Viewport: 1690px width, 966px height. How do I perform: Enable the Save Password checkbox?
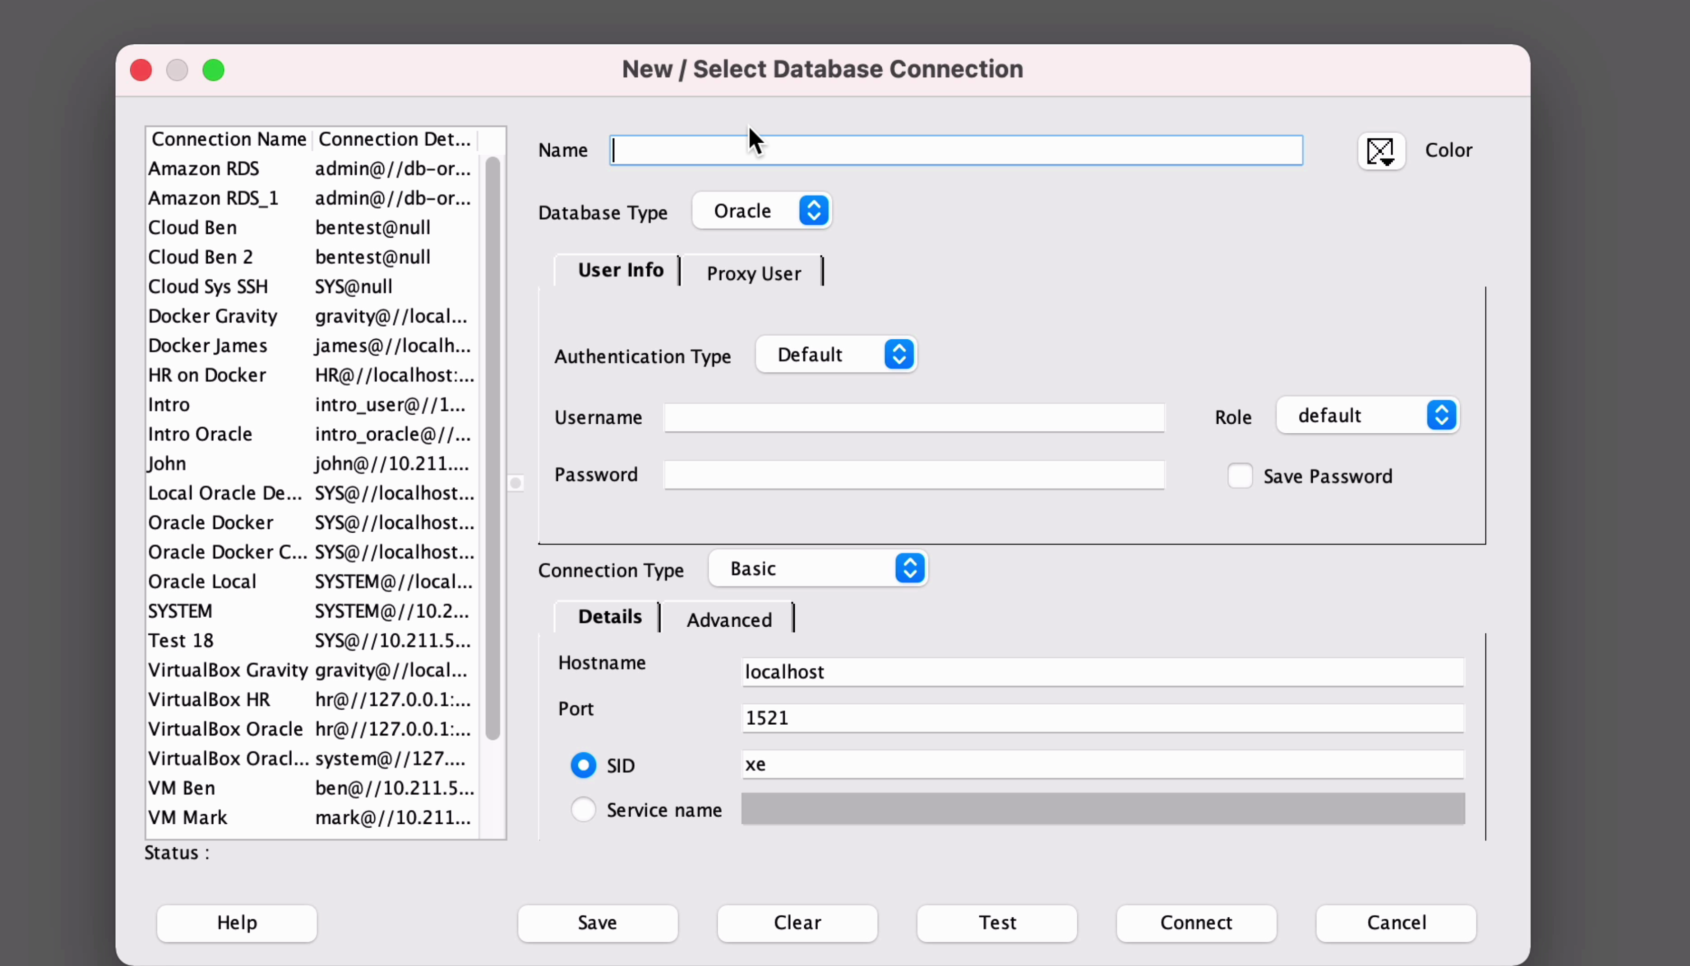(1239, 475)
